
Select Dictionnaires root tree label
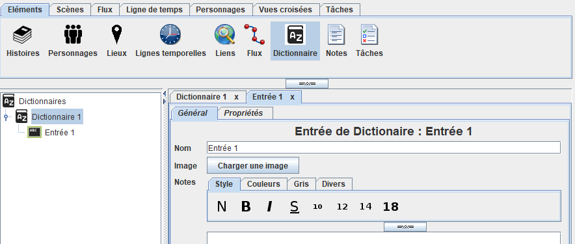42,102
